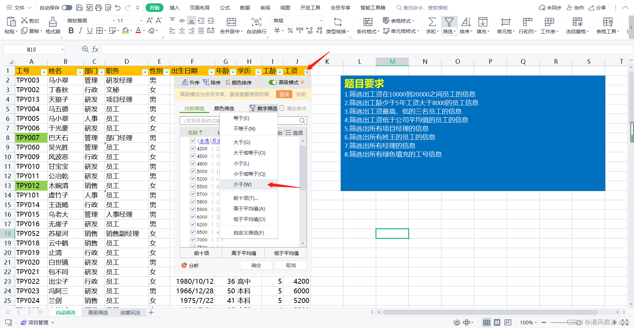Click the formula bar input
The width and height of the screenshot is (634, 328).
pos(367,50)
